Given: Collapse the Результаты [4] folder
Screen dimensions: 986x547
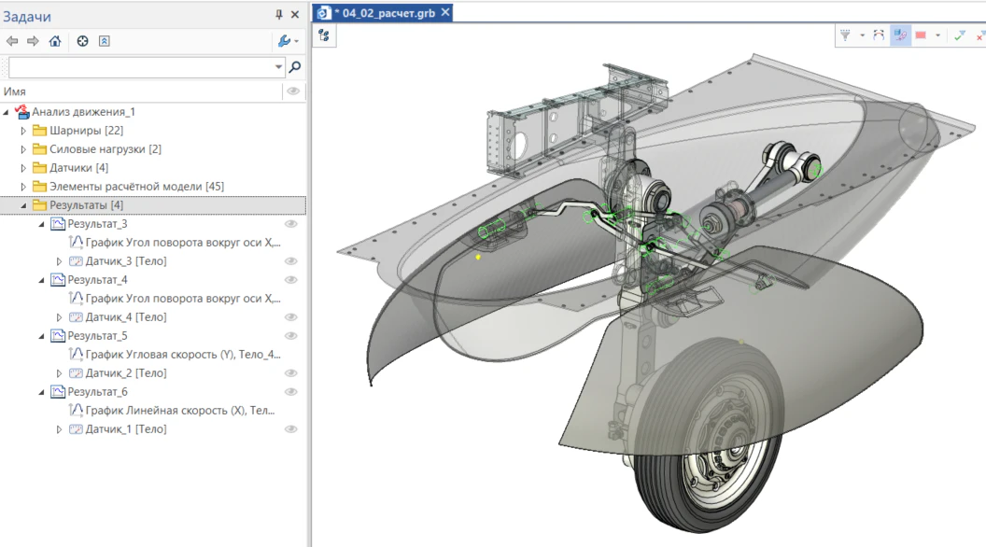Looking at the screenshot, I should (x=23, y=205).
